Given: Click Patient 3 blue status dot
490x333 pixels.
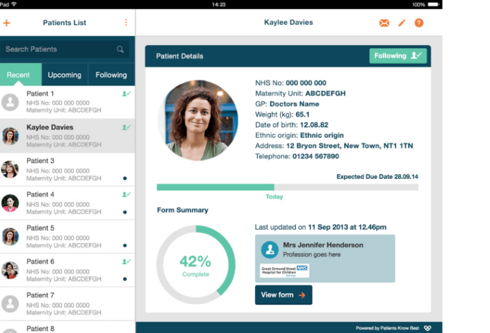Looking at the screenshot, I should click(125, 178).
